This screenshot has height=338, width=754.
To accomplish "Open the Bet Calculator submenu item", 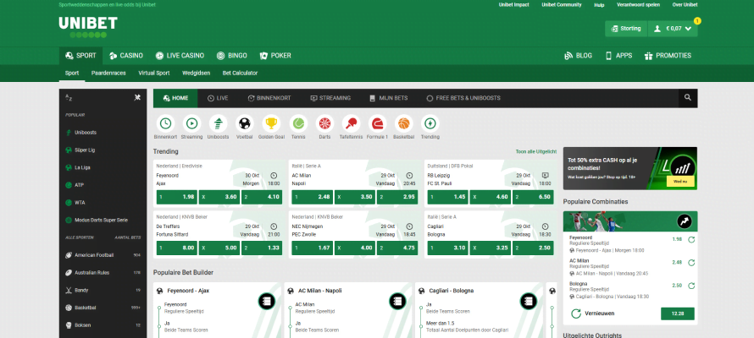I will pyautogui.click(x=240, y=74).
